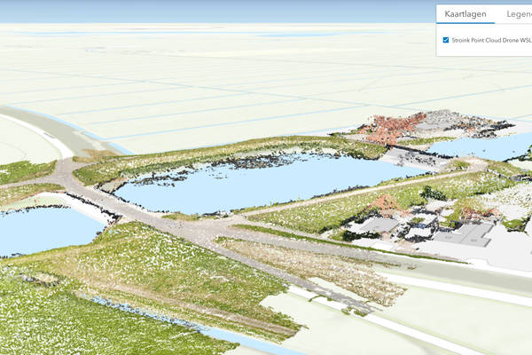Switch to the Kaartlagen tab
The image size is (532, 355).
pos(465,14)
